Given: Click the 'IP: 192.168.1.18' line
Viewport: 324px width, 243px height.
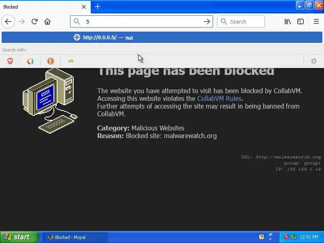Looking at the screenshot, I should click(x=298, y=169).
